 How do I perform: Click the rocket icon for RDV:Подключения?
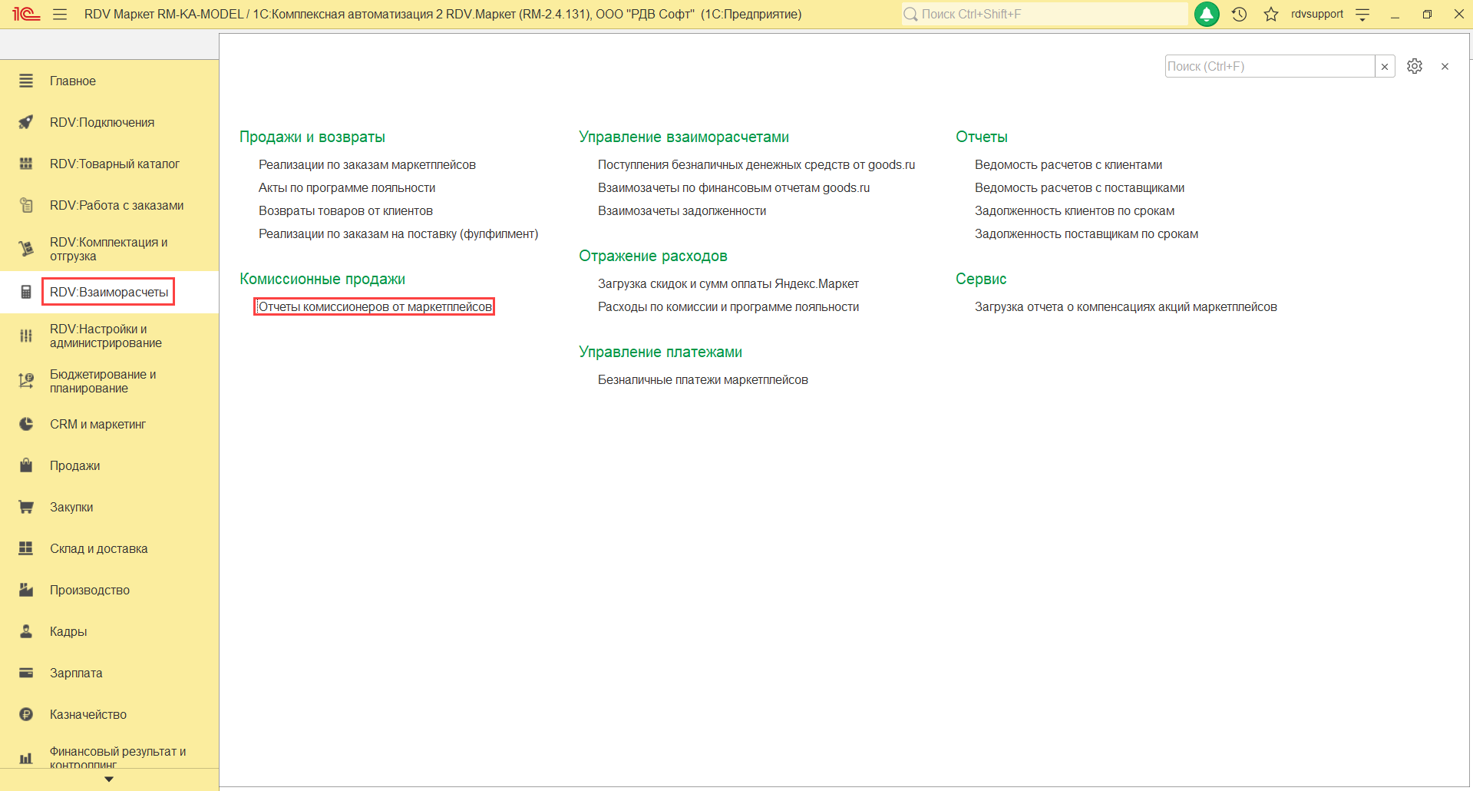26,122
